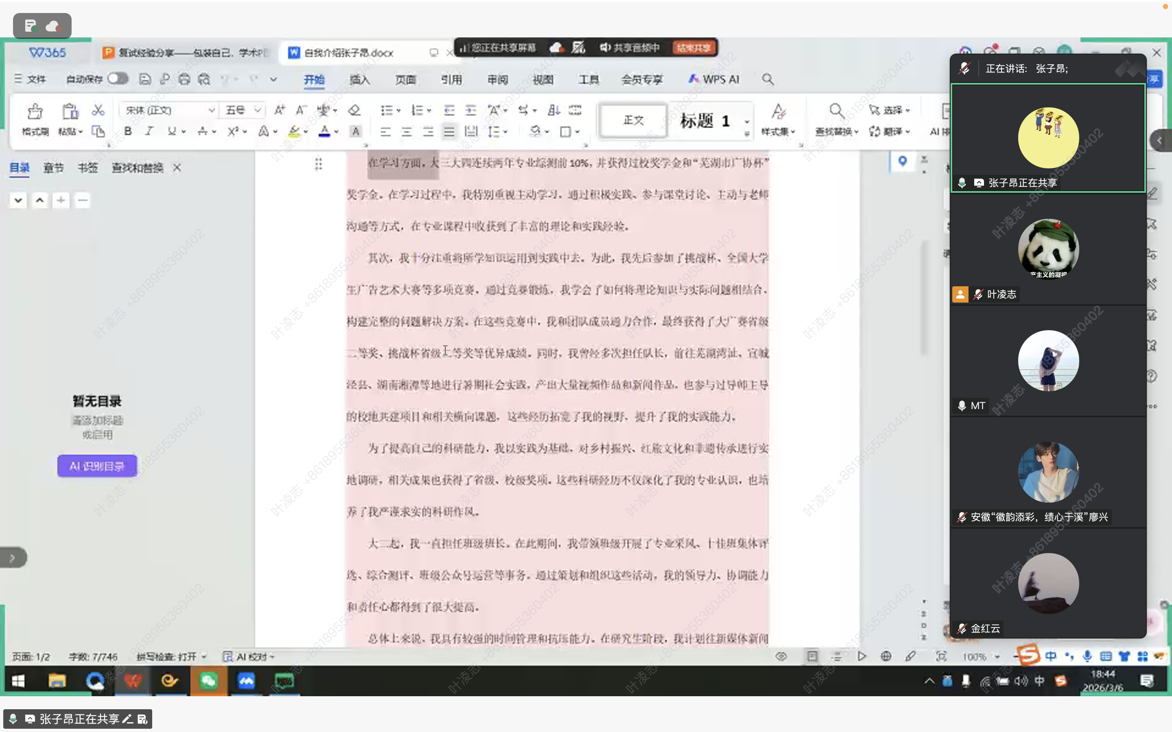Click the ribbon search magnifier icon
This screenshot has height=732, width=1172.
tap(767, 79)
